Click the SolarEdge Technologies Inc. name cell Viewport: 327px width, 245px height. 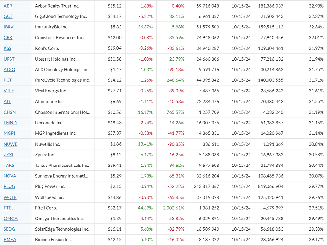[62, 229]
